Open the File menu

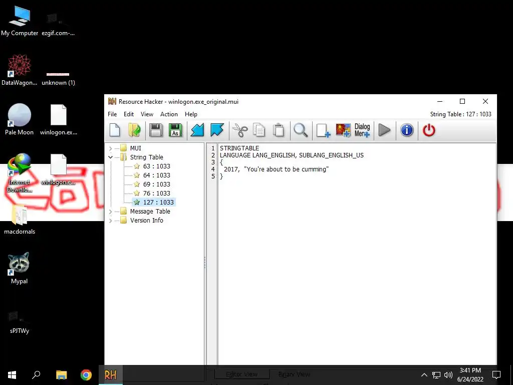(112, 114)
